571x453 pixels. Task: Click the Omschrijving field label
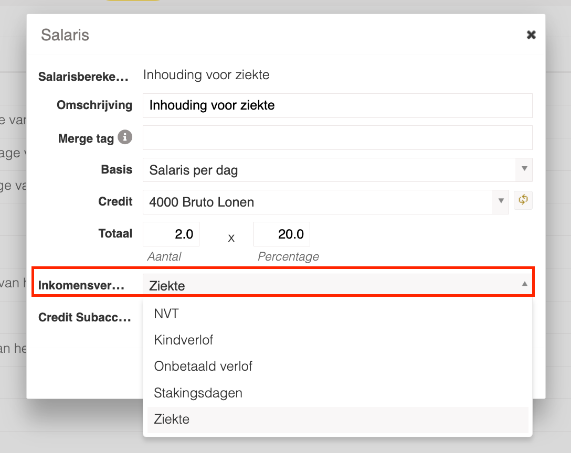point(94,105)
